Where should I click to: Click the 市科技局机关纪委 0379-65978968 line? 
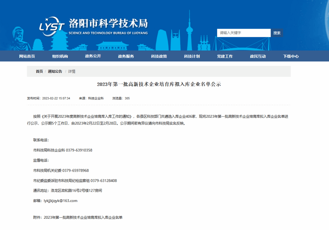tap(61, 170)
